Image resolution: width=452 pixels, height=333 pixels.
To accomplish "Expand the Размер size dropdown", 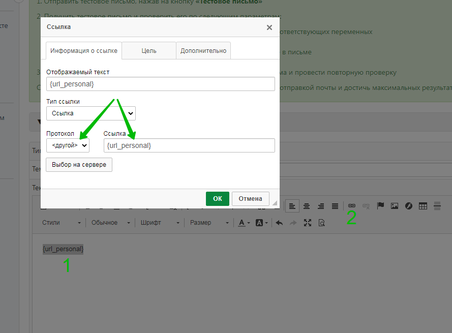I will (x=208, y=223).
